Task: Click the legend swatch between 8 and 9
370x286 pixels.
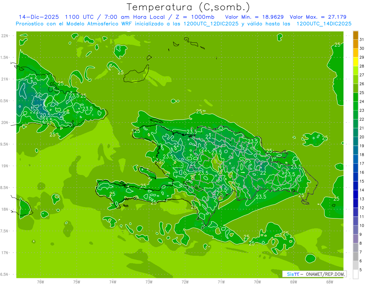Action: coord(356,239)
